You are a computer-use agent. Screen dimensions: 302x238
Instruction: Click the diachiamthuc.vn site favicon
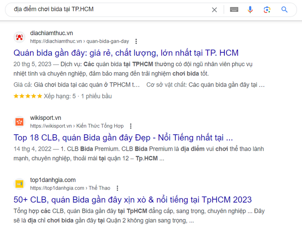click(x=19, y=37)
